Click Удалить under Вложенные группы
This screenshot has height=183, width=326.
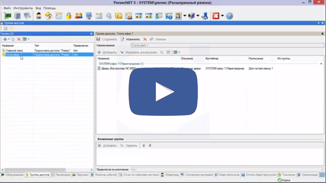[x=129, y=146]
